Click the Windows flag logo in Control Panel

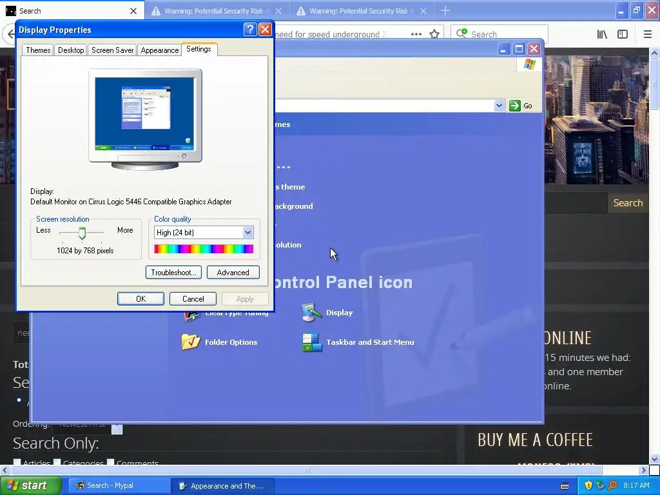click(x=529, y=64)
